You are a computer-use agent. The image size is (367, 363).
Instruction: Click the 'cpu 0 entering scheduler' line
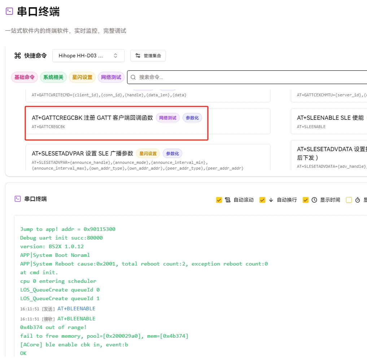[x=58, y=281]
